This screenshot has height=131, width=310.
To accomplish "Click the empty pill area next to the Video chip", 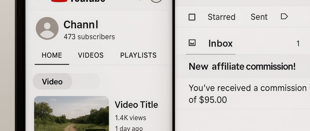I will (x=86, y=81).
